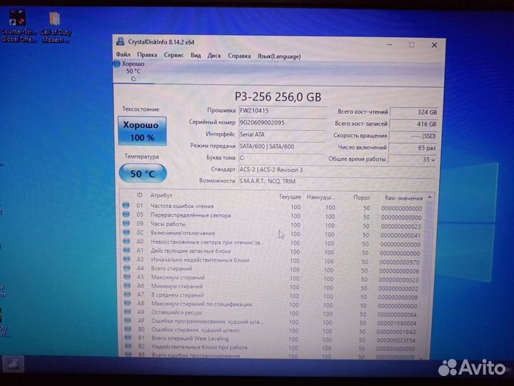The image size is (514, 386).
Task: Click the status circle icon for attribute 09
Action: pyautogui.click(x=126, y=223)
